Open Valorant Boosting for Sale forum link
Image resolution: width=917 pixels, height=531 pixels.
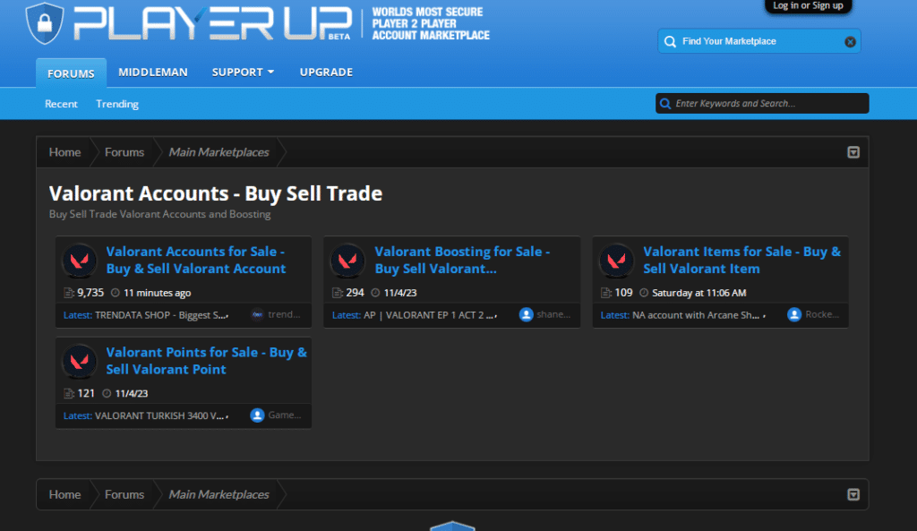(x=462, y=261)
